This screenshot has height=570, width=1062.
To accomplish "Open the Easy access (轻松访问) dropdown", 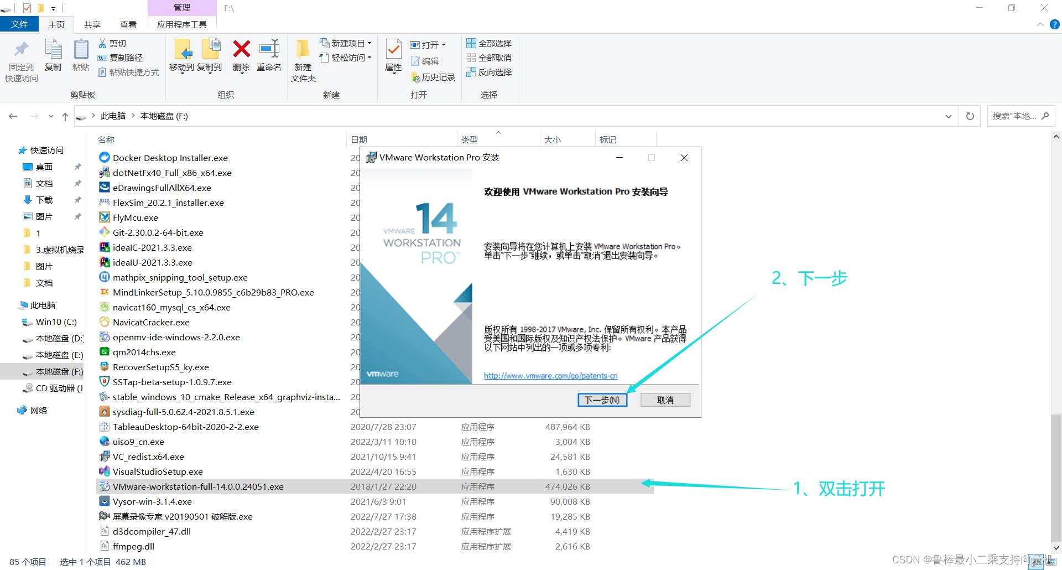I will 346,58.
